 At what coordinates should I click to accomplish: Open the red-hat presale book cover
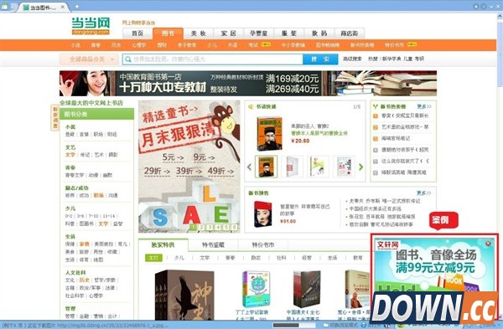[x=262, y=214]
